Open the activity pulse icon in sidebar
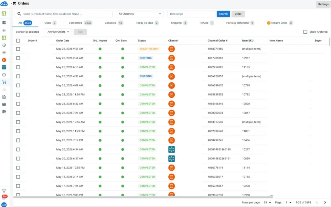The width and height of the screenshot is (331, 207). point(4,30)
